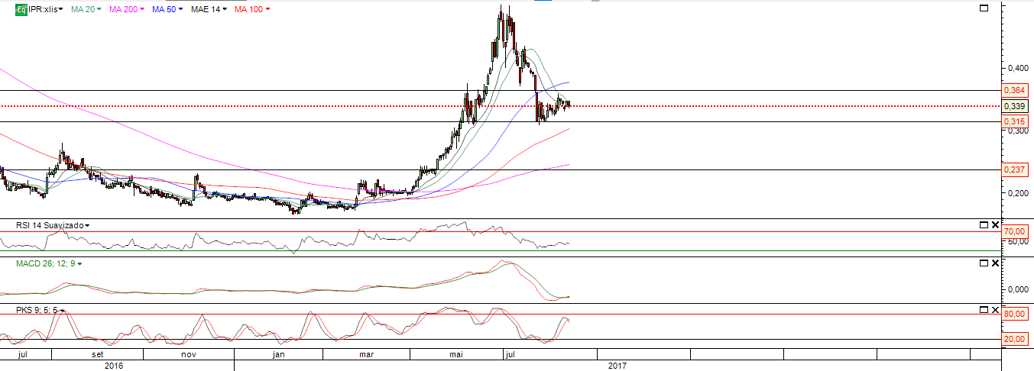Screen dimensions: 1034x371
Task: Select the 0,364 price level label
Action: 1015,90
